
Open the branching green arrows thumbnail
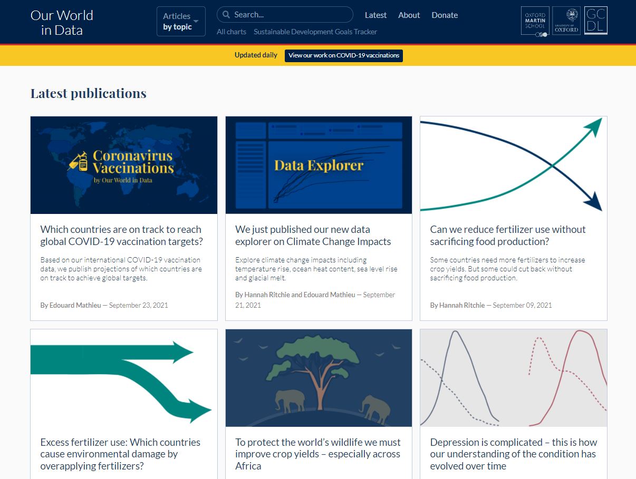point(124,378)
